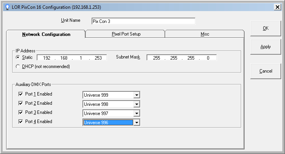Click the Auxiliary DMX Ports group label

coord(33,84)
